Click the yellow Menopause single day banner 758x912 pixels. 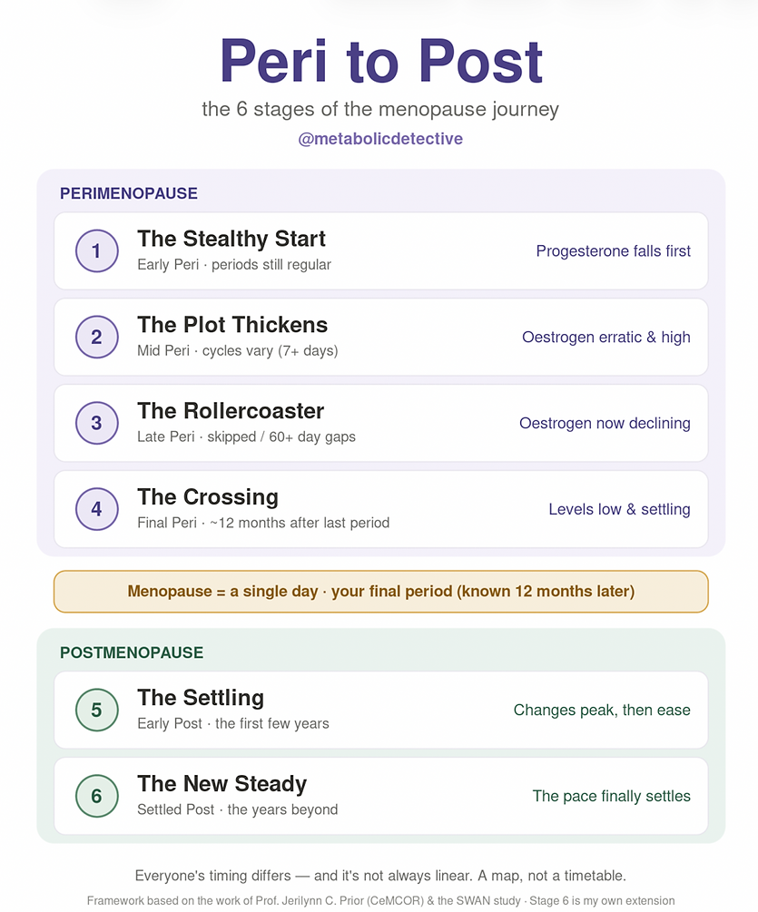(x=381, y=592)
